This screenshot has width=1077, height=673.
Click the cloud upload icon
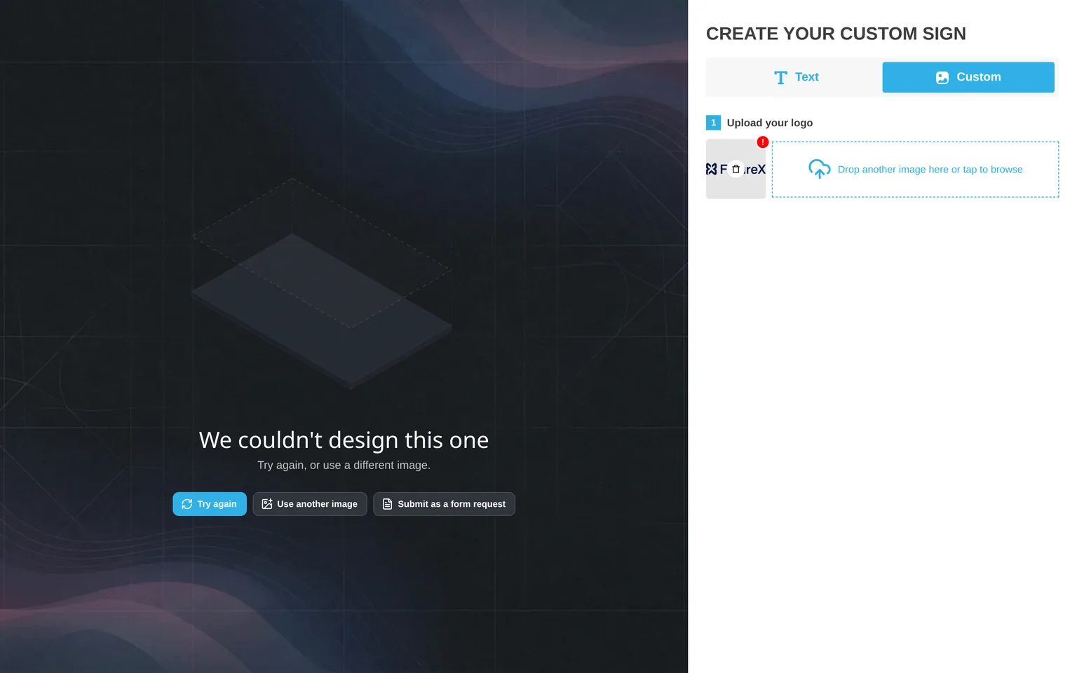pos(819,169)
